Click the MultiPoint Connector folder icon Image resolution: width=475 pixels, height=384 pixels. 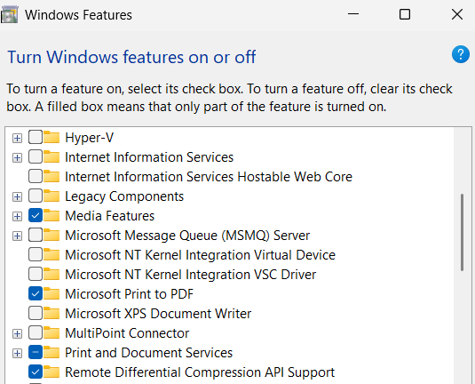point(51,332)
